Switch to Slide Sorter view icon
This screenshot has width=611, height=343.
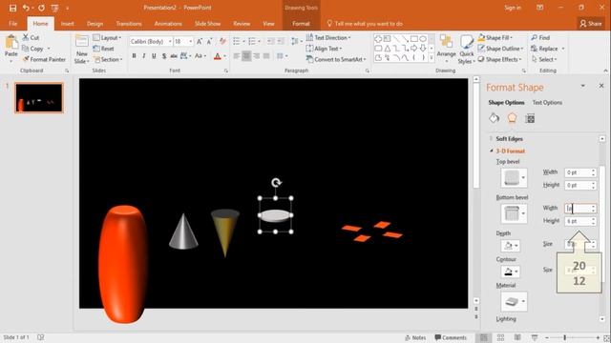500,337
